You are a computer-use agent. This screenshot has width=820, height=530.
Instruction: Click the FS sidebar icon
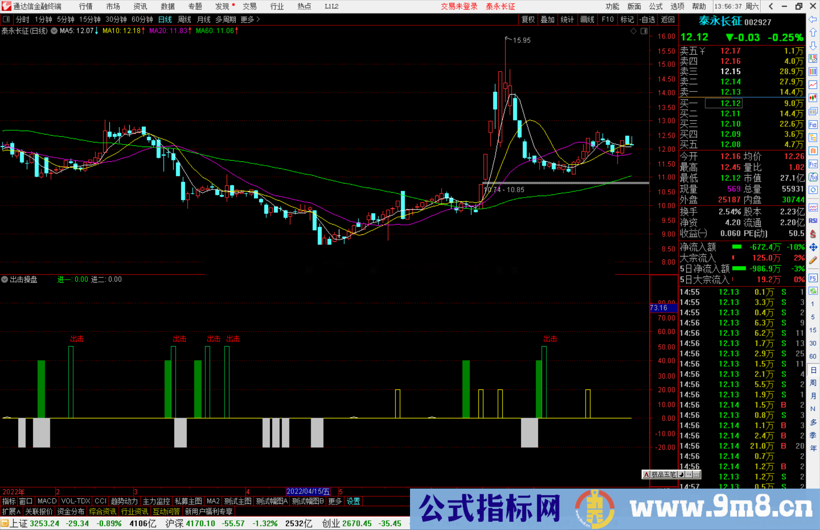[x=813, y=278]
